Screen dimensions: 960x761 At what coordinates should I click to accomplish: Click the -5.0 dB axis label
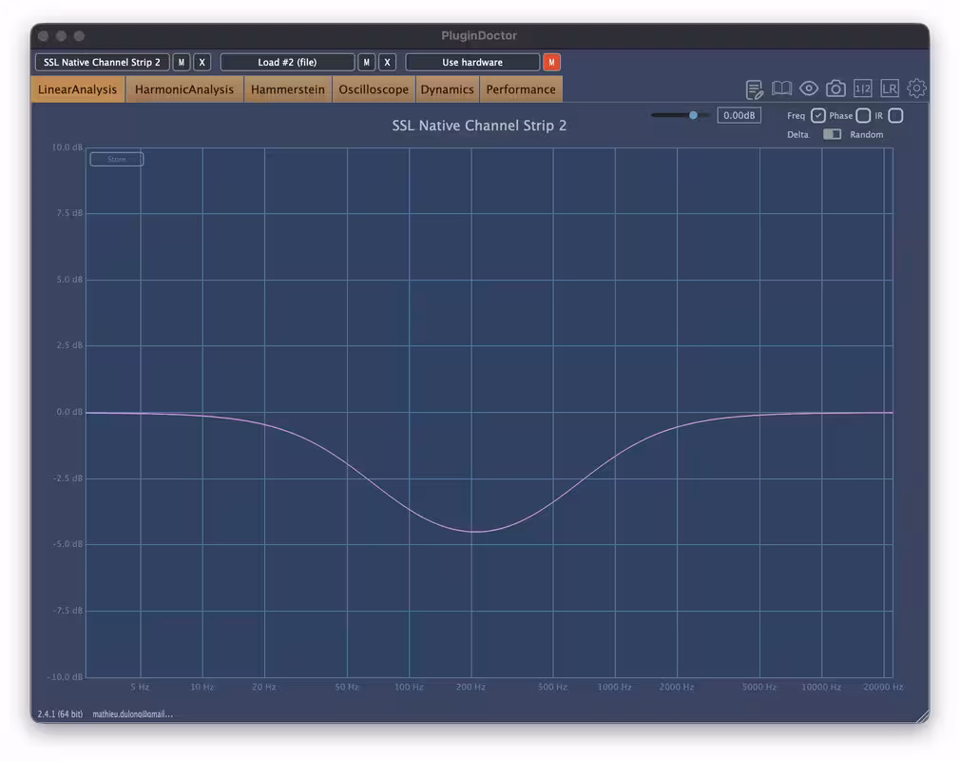coord(68,544)
